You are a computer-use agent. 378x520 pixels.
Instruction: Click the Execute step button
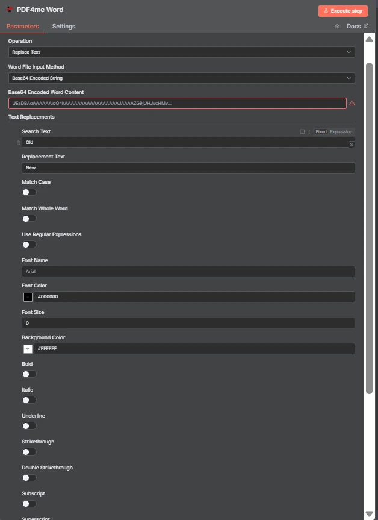(343, 11)
